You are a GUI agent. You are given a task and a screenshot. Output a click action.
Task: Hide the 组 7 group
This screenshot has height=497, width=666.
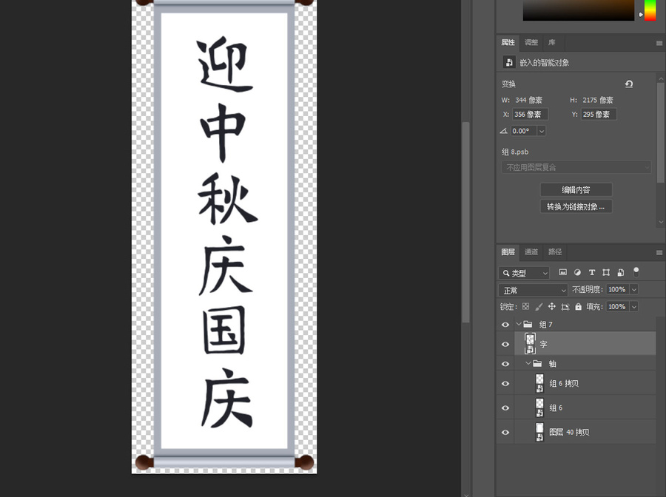click(505, 325)
